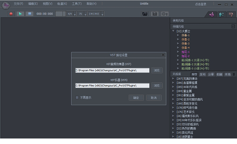Viewport: 237px width, 144px height.
Task: Start playback with the green play button
Action: [x=20, y=14]
